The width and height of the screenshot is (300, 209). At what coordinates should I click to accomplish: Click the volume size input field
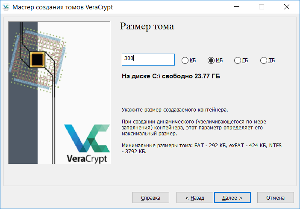click(148, 60)
